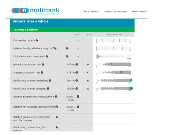Click the Outreach programs distribution chart
Viewport: 181px width, 135px height.
[x=114, y=41]
